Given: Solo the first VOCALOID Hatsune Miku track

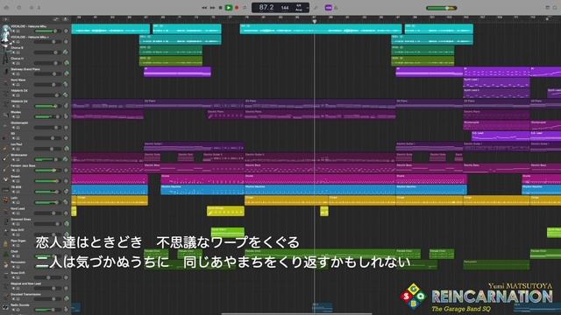Looking at the screenshot, I should pos(18,31).
